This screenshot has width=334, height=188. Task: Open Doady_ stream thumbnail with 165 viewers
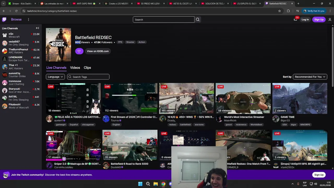(187, 98)
